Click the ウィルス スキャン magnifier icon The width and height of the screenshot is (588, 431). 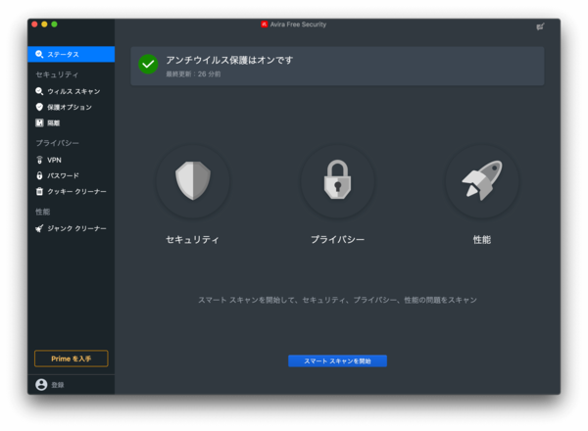click(39, 91)
